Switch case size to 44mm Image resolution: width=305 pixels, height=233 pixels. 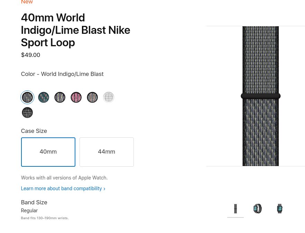[x=107, y=152]
